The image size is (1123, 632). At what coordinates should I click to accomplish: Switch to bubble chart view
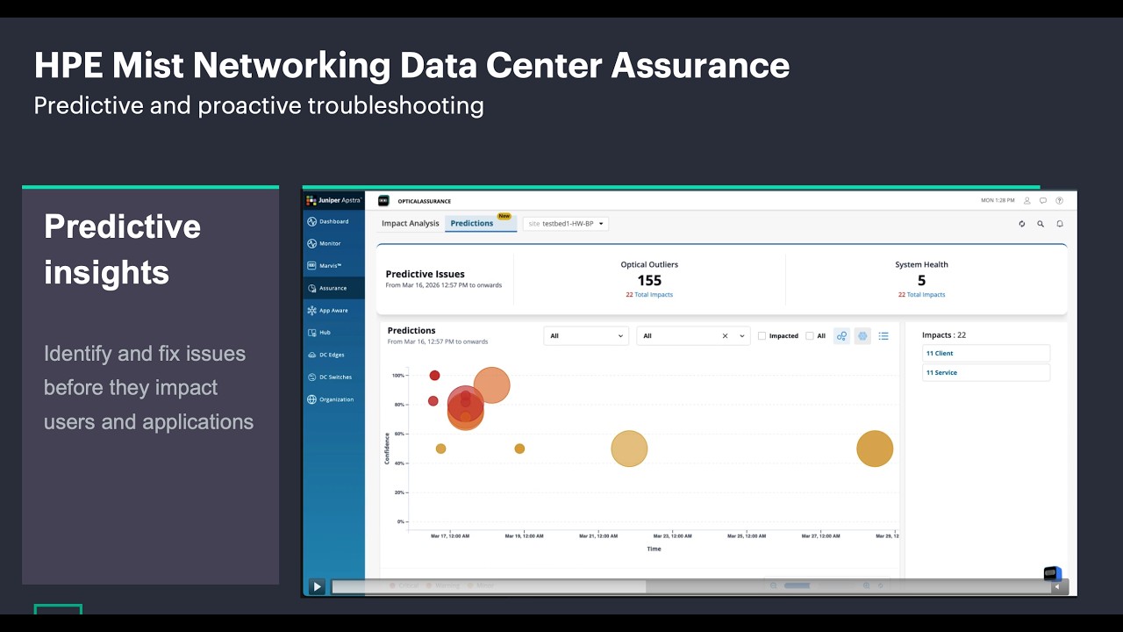[x=842, y=335]
